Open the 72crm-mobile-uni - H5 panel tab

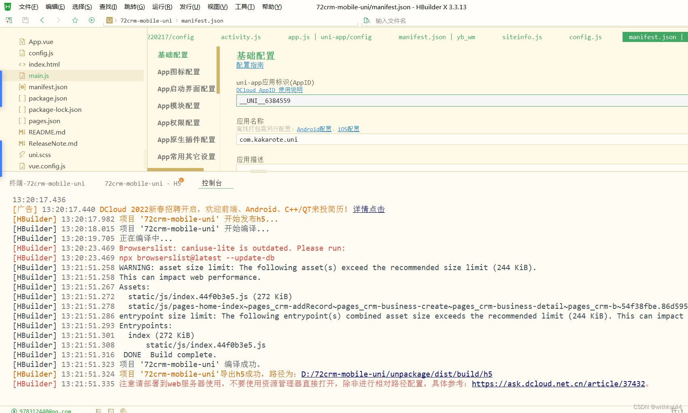pos(143,183)
